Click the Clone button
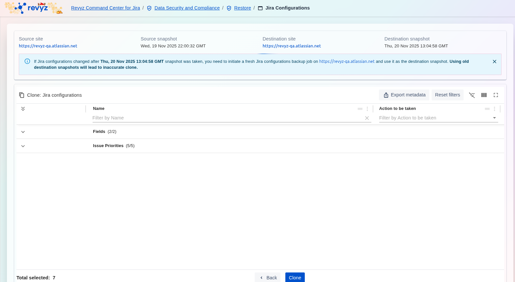 (295, 277)
